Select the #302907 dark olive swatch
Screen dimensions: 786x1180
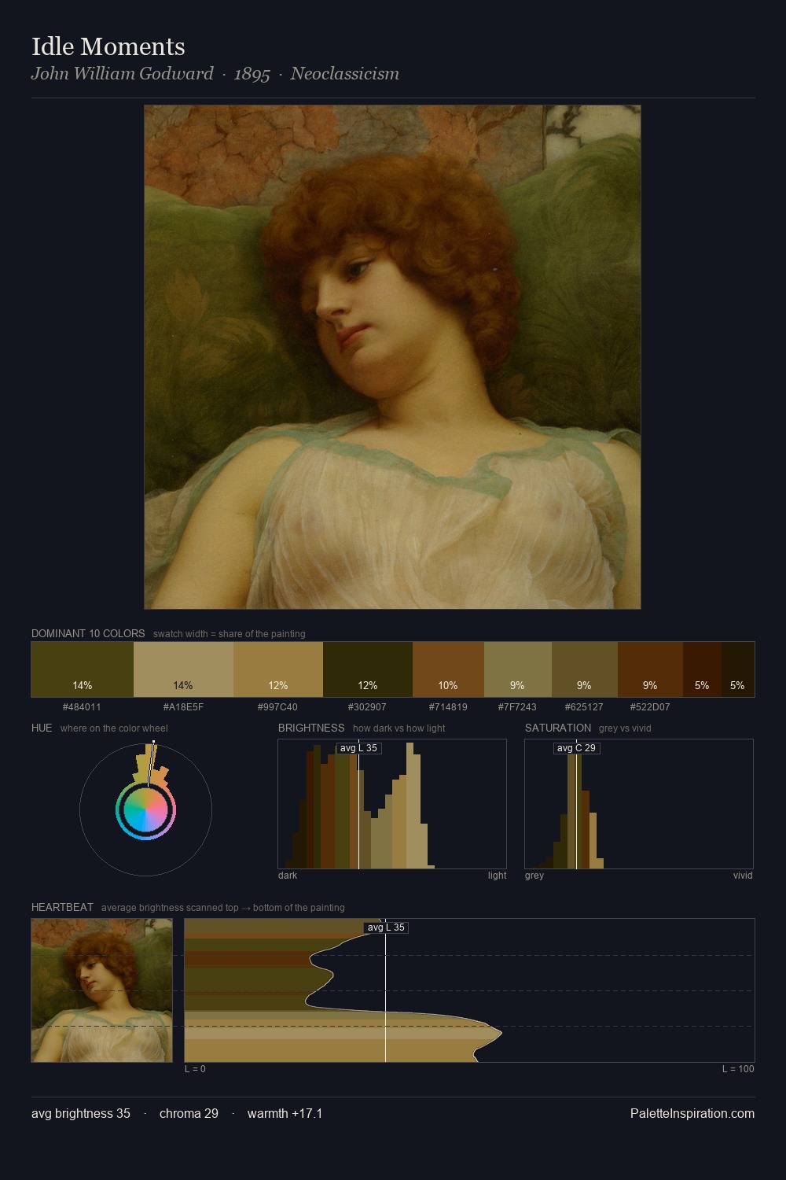[x=368, y=669]
